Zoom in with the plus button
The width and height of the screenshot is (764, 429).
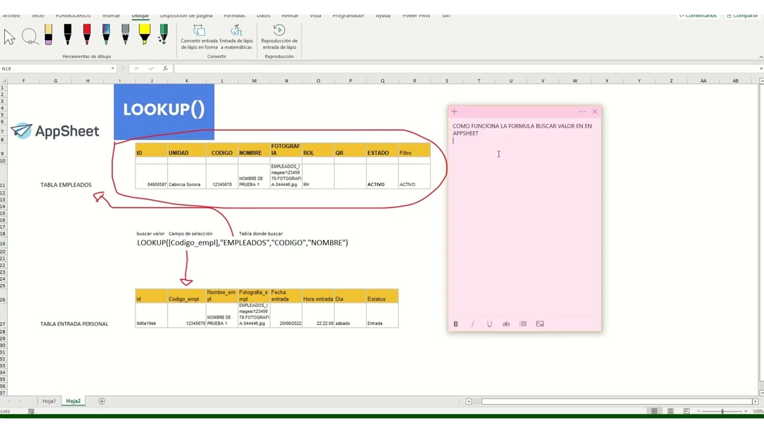pos(745,411)
